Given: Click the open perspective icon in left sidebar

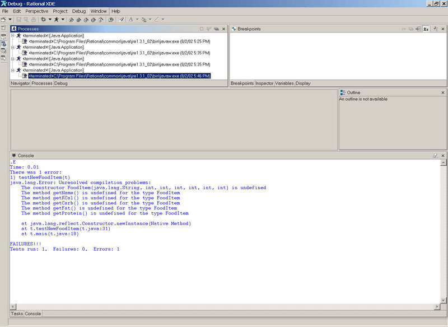Looking at the screenshot, I should click(x=3, y=28).
